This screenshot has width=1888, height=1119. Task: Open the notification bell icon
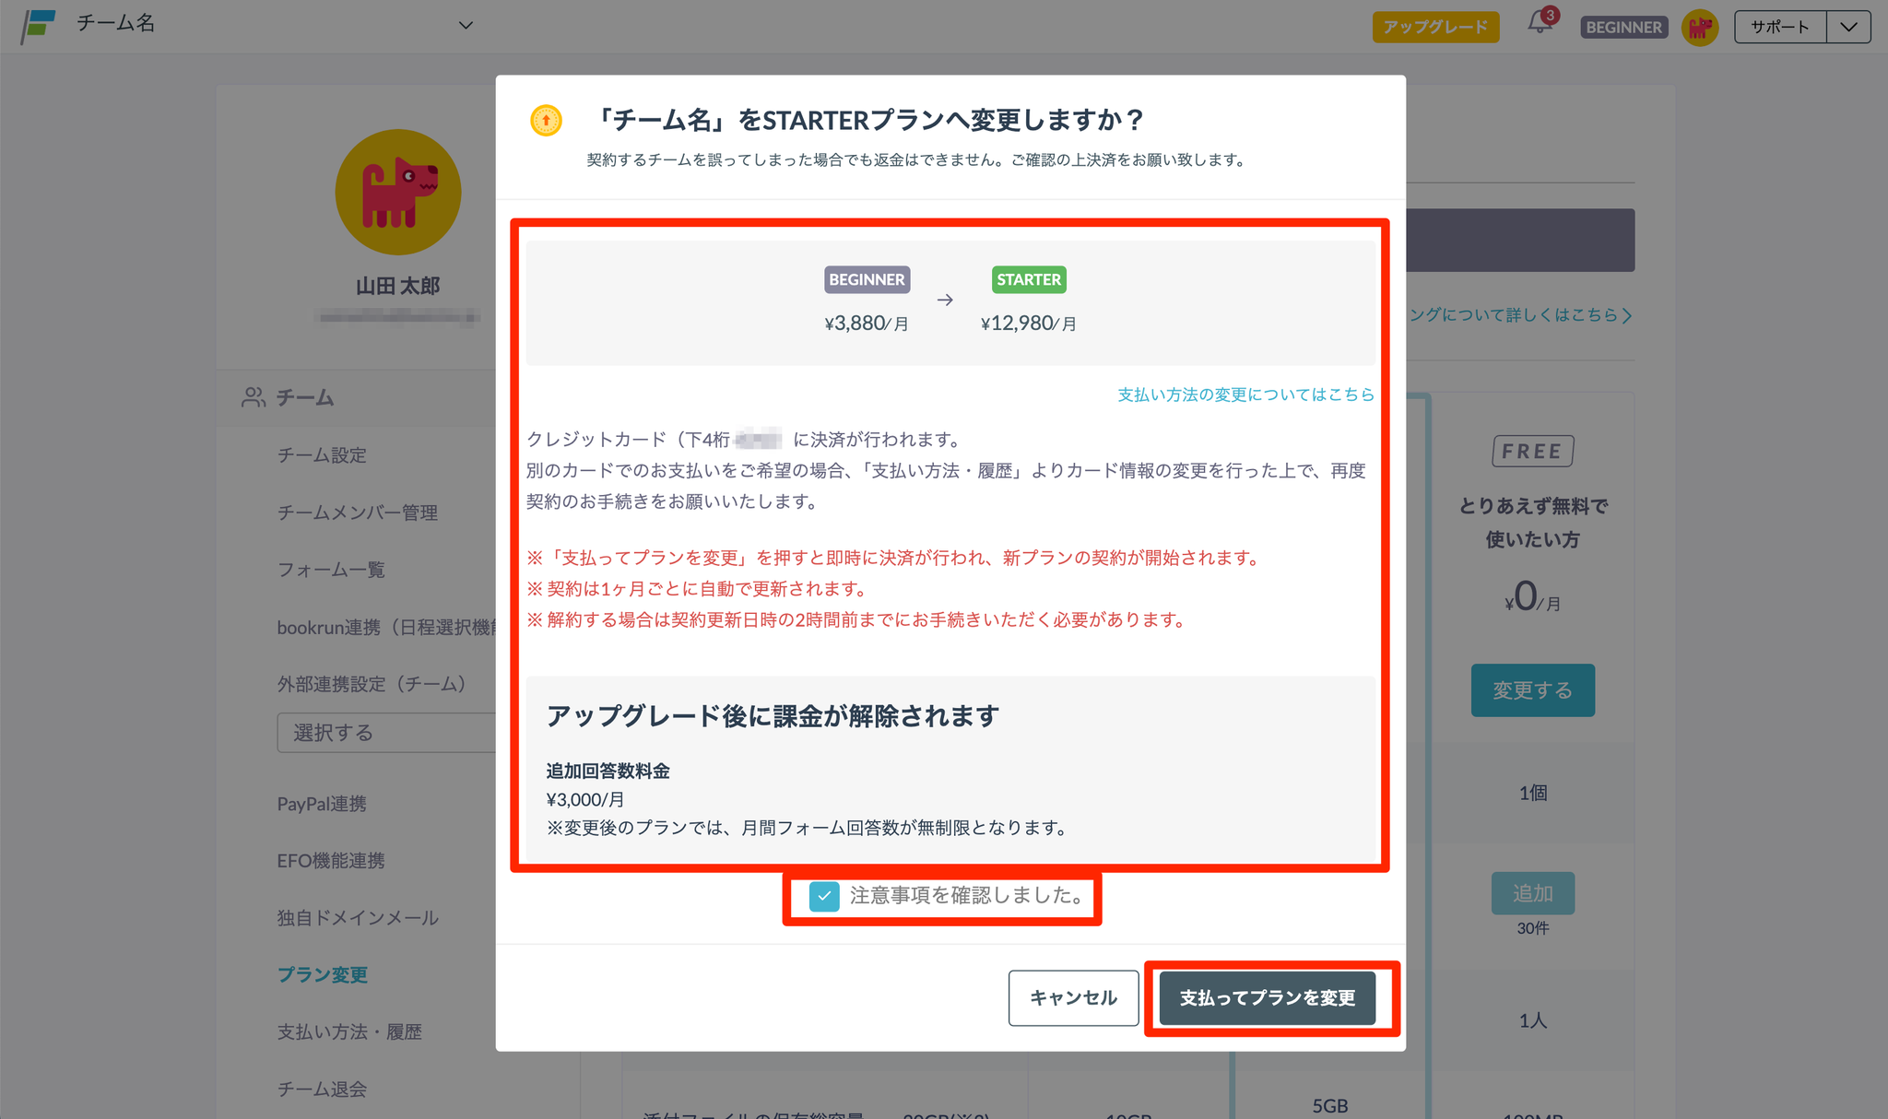pos(1539,23)
